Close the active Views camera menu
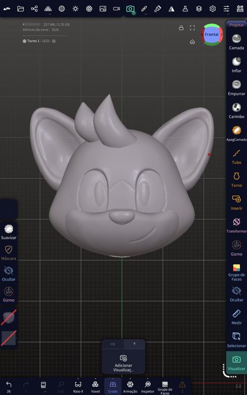 [130, 9]
